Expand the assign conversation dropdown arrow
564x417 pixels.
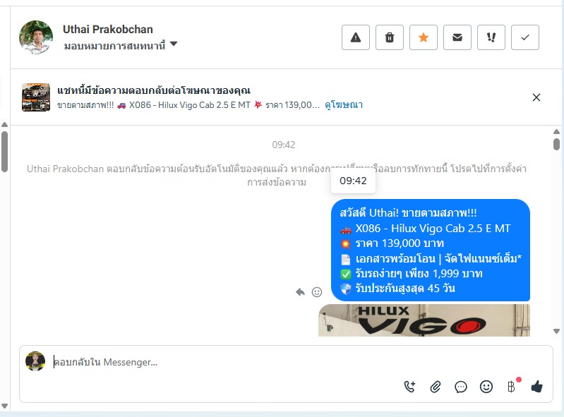click(174, 44)
